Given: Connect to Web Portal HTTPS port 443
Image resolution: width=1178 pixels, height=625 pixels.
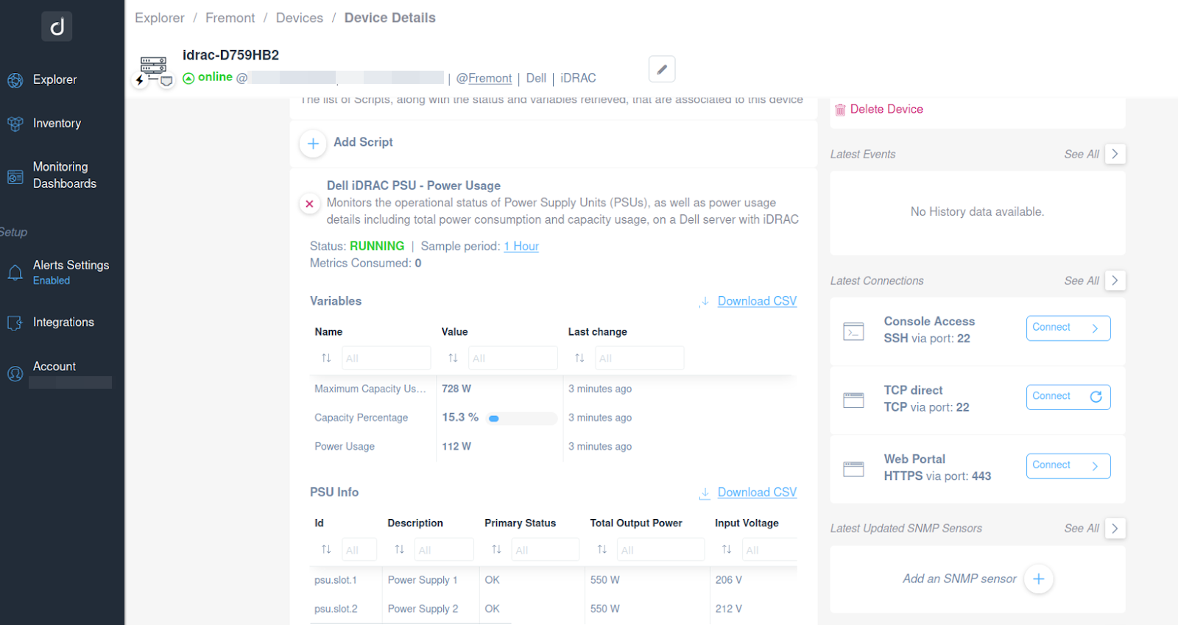Looking at the screenshot, I should click(x=1068, y=465).
